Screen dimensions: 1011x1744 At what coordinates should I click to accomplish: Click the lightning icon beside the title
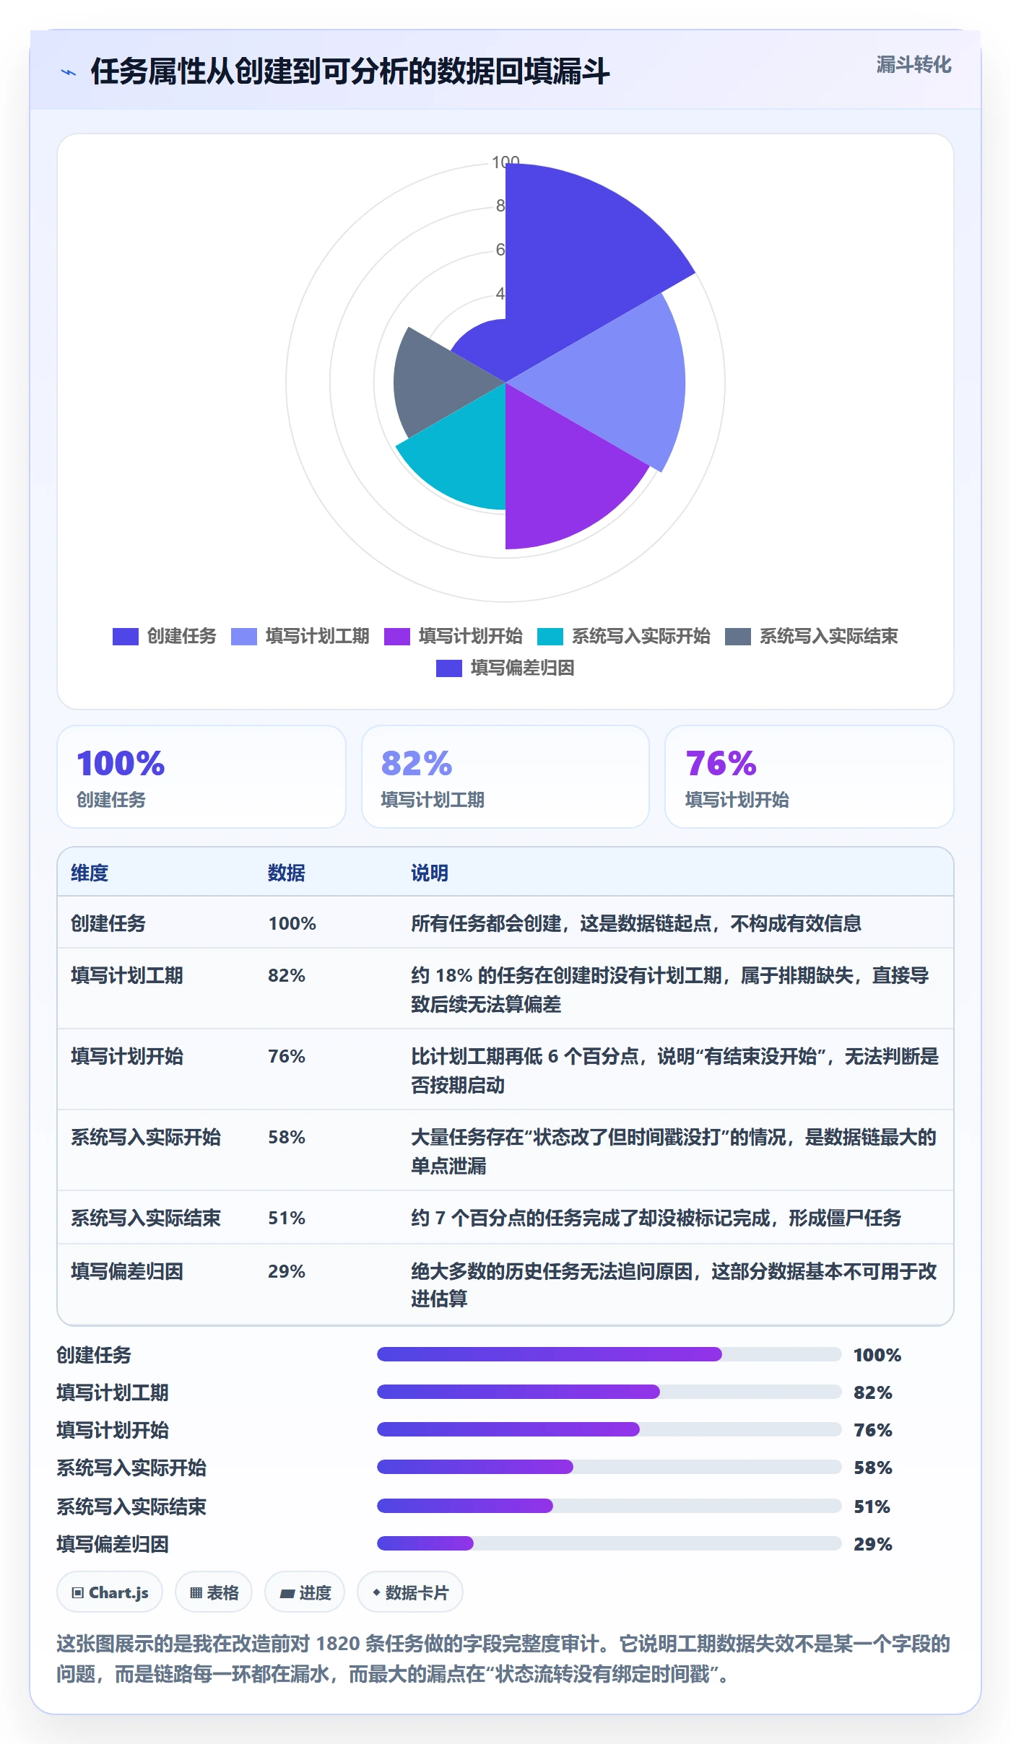[x=69, y=72]
